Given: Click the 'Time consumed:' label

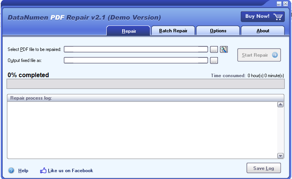Looking at the screenshot, I should 228,76.
